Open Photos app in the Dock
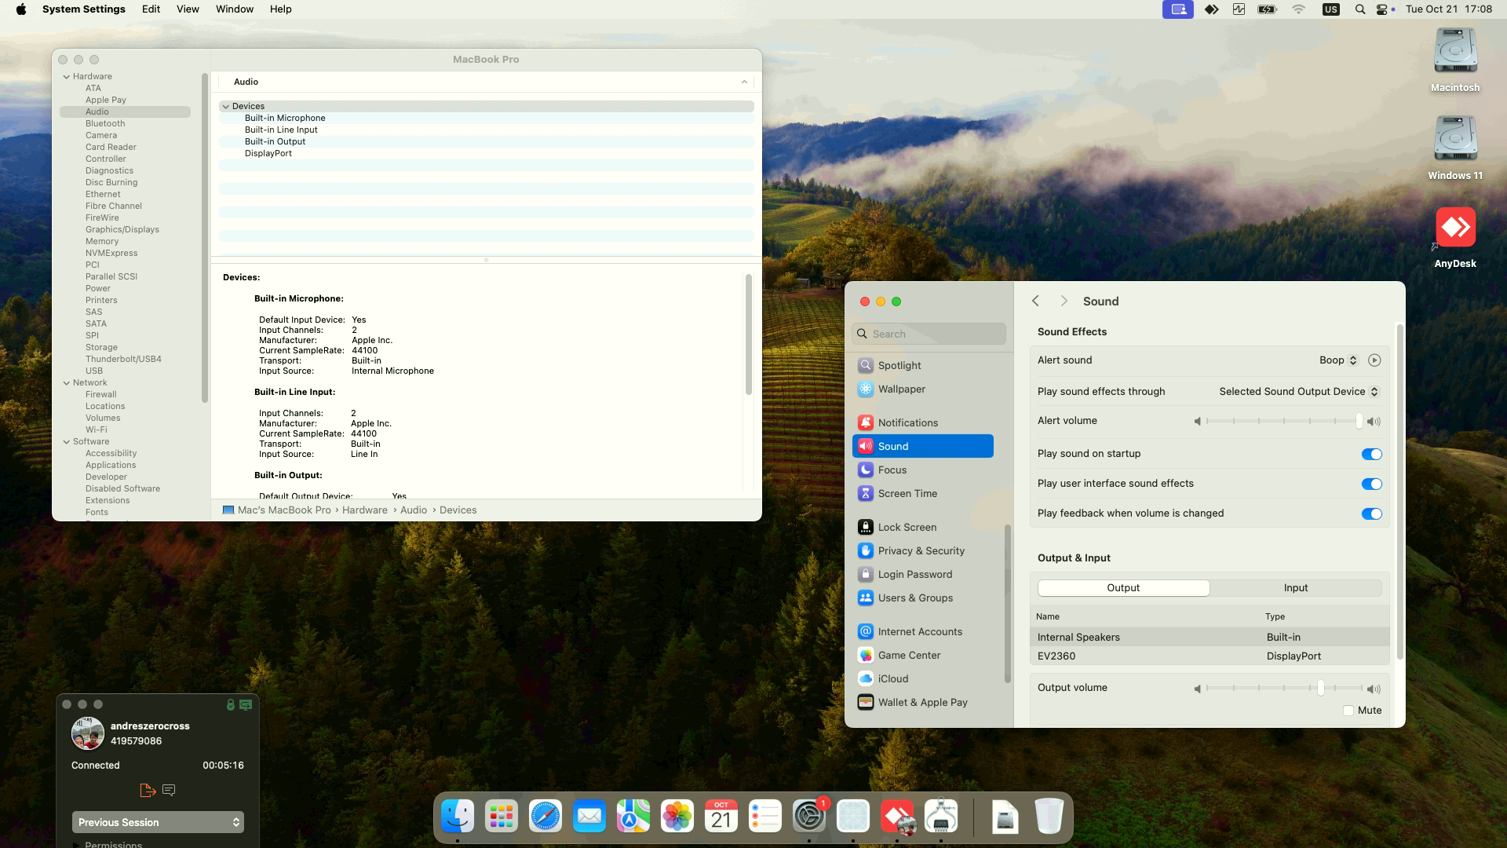The width and height of the screenshot is (1507, 848). click(x=677, y=817)
